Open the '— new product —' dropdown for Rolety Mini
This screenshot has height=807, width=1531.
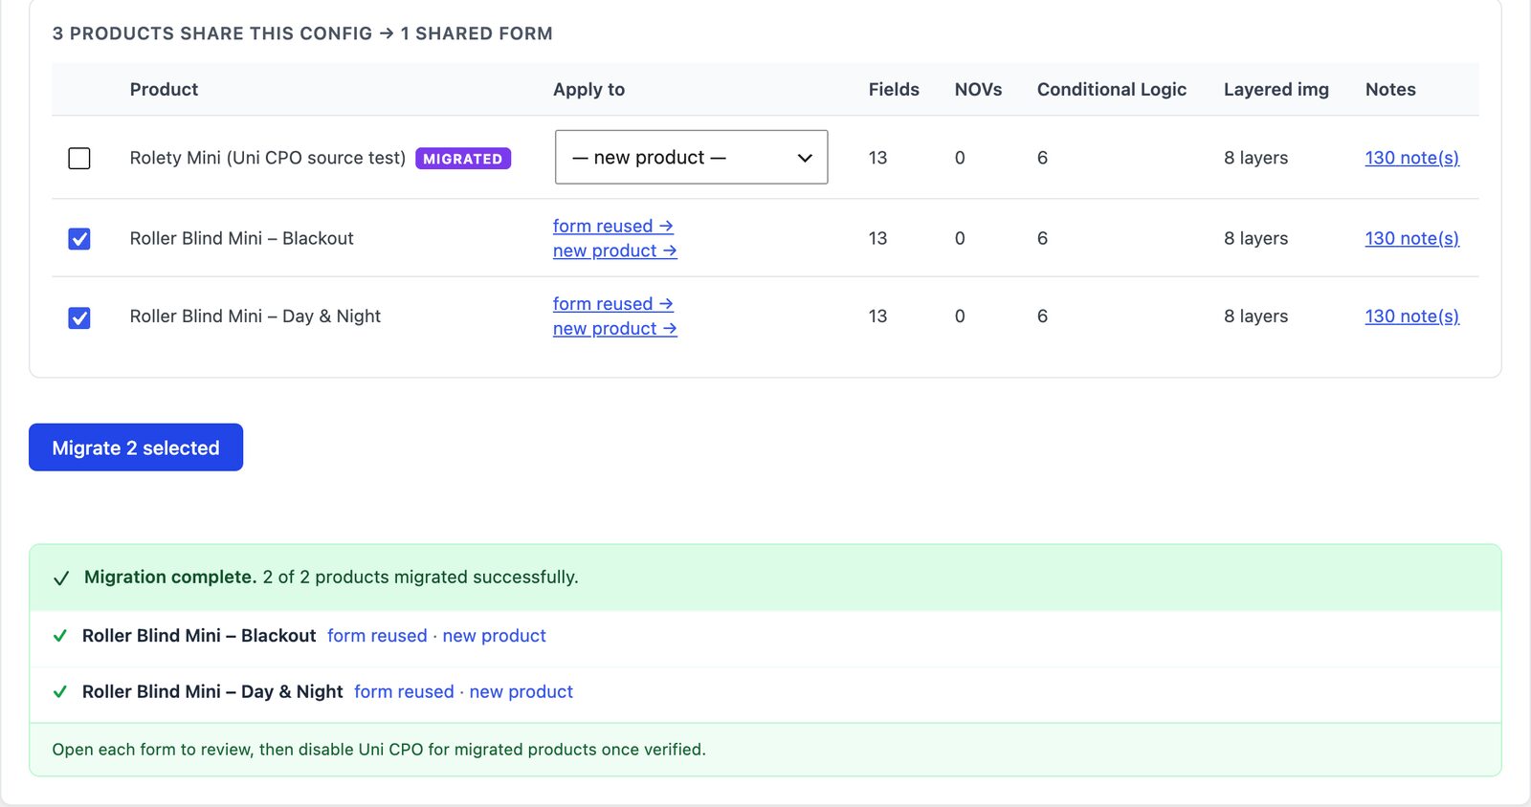pyautogui.click(x=691, y=157)
